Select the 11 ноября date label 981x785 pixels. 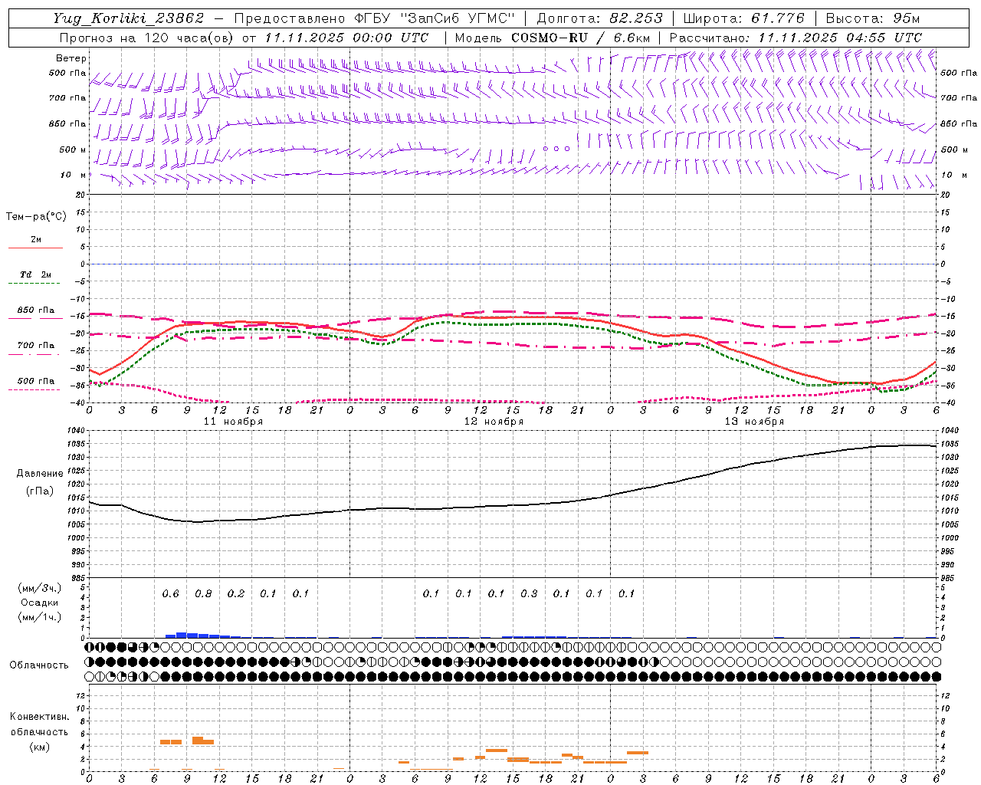(x=233, y=422)
